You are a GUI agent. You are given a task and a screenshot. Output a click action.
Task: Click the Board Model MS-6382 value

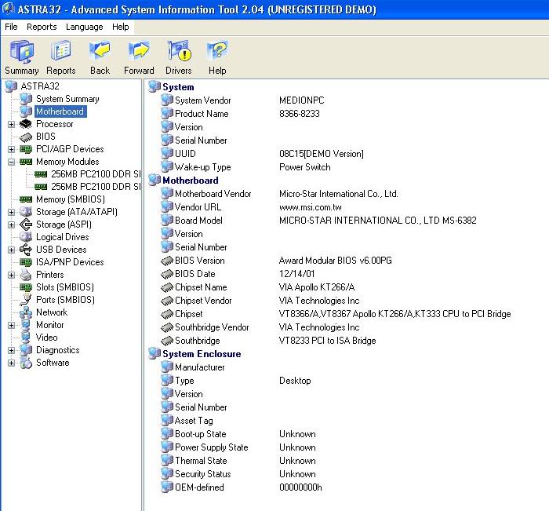coord(378,221)
